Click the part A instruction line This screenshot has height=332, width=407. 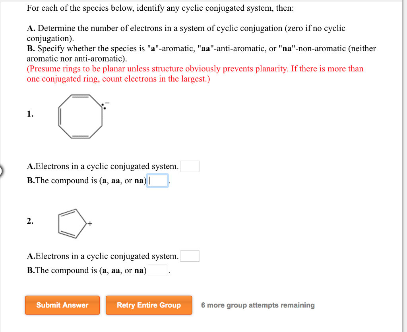[x=186, y=33]
